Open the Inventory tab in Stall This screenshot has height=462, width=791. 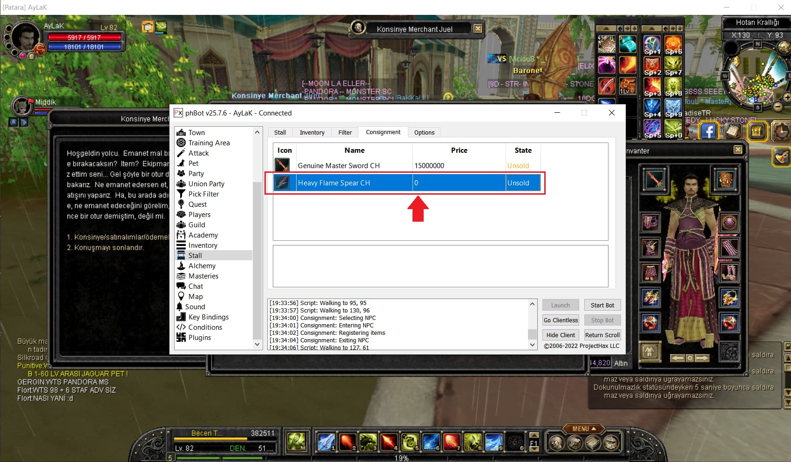pos(312,133)
